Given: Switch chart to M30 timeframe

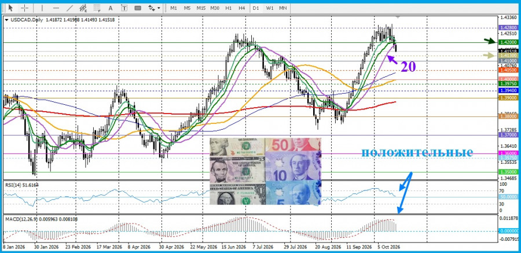Looking at the screenshot, I should 215,8.
